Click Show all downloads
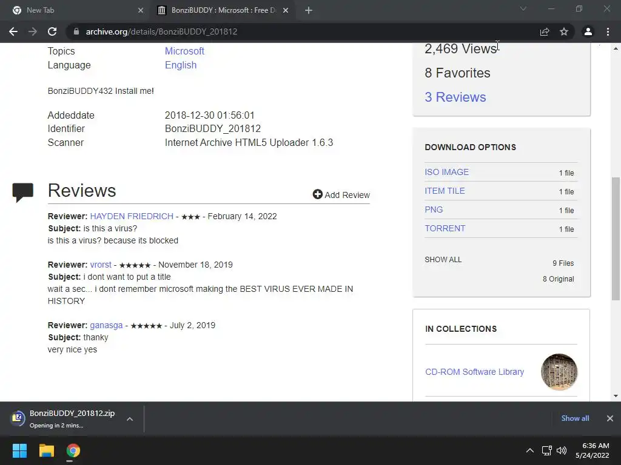This screenshot has height=465, width=621. tap(575, 418)
